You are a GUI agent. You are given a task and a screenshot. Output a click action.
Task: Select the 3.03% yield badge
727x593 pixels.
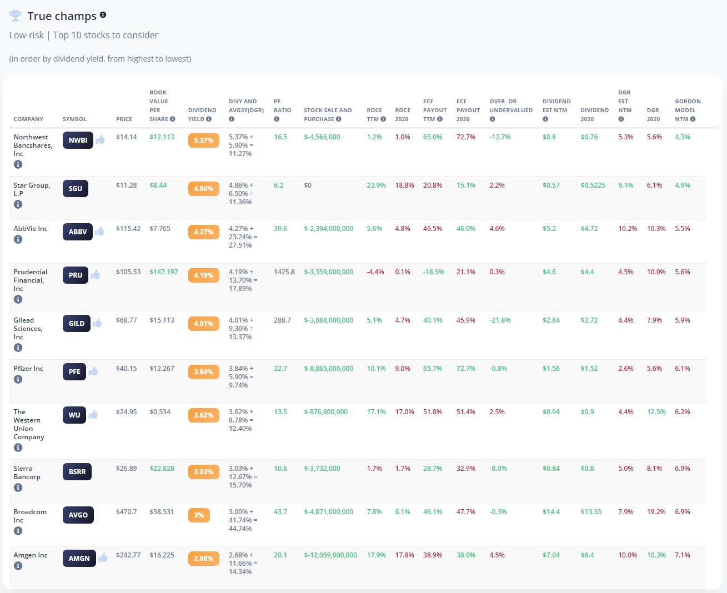pyautogui.click(x=204, y=472)
